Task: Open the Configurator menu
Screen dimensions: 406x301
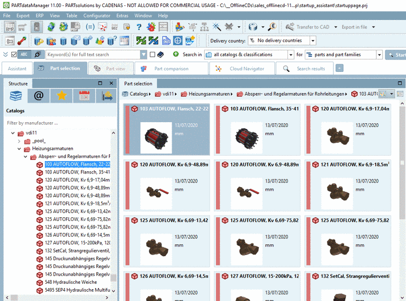Action: point(96,16)
